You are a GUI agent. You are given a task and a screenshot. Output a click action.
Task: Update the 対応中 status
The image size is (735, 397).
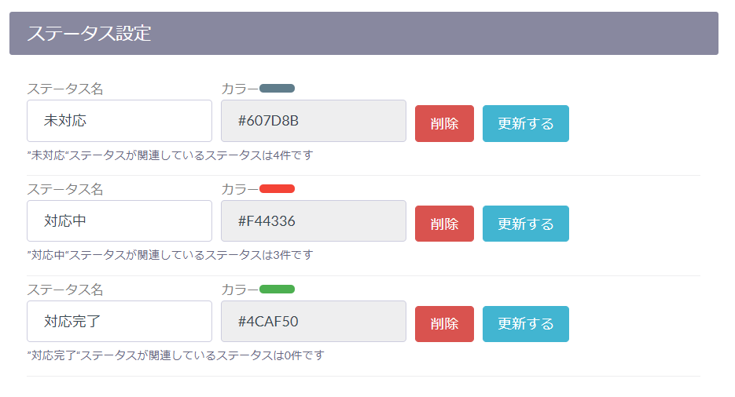525,224
